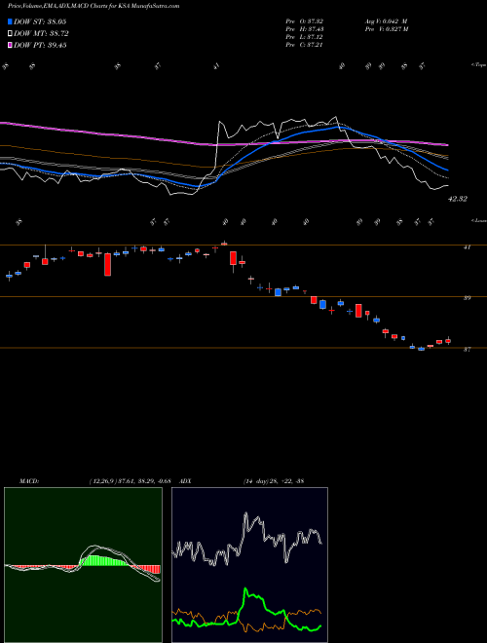The image size is (487, 643).
Task: Click the MACD (12,26,9) parameter values
Action: (x=129, y=481)
